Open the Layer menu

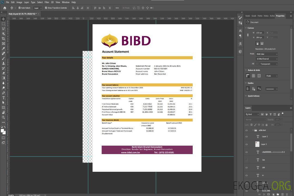pyautogui.click(x=26, y=2)
